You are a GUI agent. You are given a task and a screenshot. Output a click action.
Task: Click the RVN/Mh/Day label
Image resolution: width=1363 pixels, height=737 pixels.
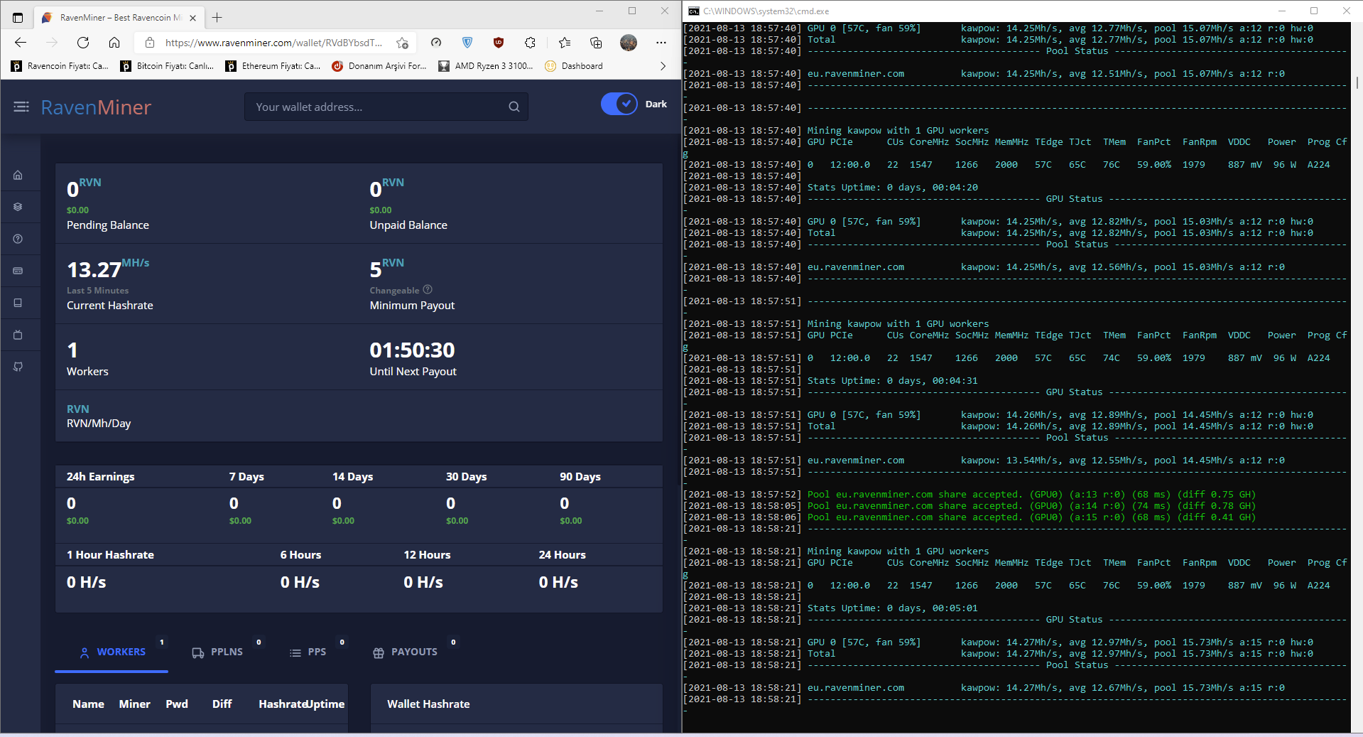(x=99, y=424)
